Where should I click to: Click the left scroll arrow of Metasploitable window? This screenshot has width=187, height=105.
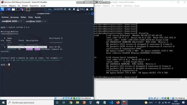[x=95, y=79]
